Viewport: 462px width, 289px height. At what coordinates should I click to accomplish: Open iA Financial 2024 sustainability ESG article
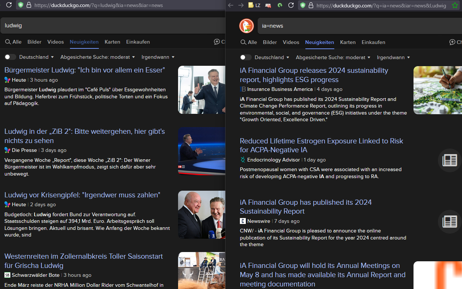pyautogui.click(x=314, y=75)
